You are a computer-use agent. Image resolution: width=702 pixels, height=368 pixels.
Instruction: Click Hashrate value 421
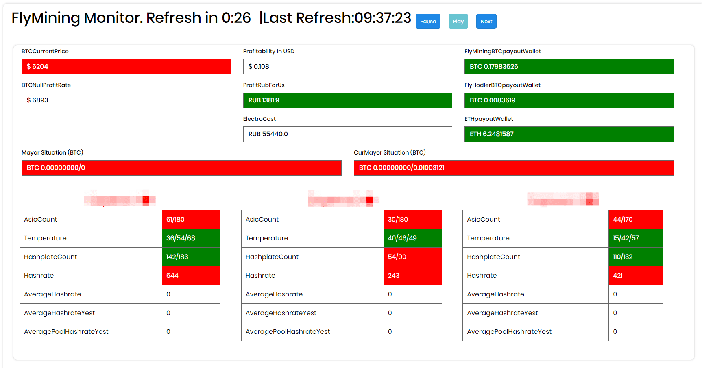636,276
